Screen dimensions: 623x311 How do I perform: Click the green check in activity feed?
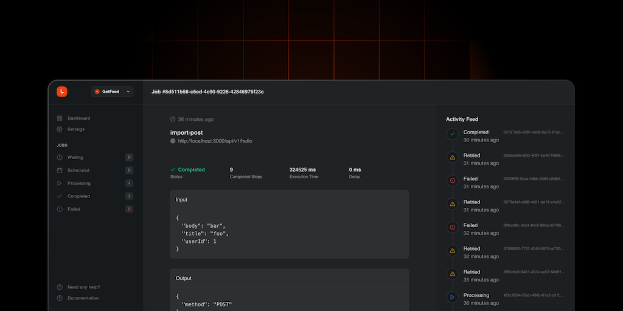click(452, 134)
